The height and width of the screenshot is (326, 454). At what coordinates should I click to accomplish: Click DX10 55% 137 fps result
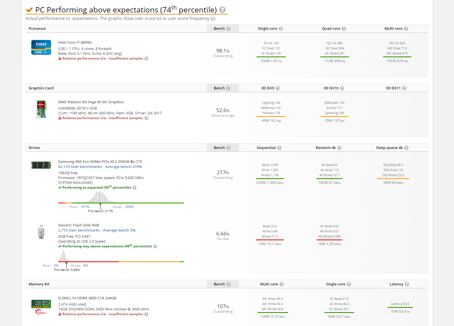pyautogui.click(x=335, y=121)
